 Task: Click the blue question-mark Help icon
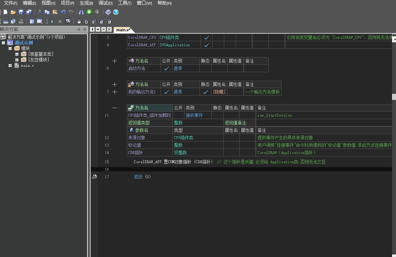pos(116,12)
